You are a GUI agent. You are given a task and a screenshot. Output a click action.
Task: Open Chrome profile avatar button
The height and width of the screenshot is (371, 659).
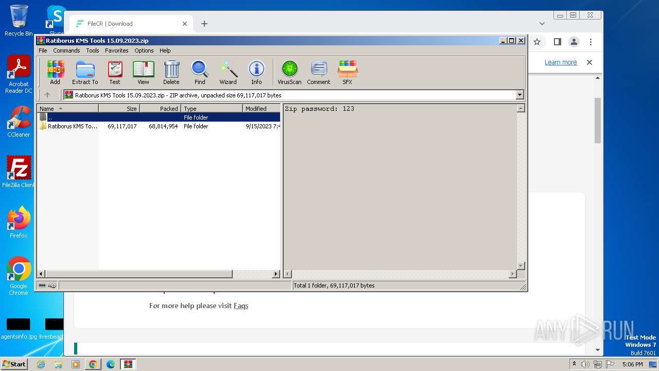[574, 42]
